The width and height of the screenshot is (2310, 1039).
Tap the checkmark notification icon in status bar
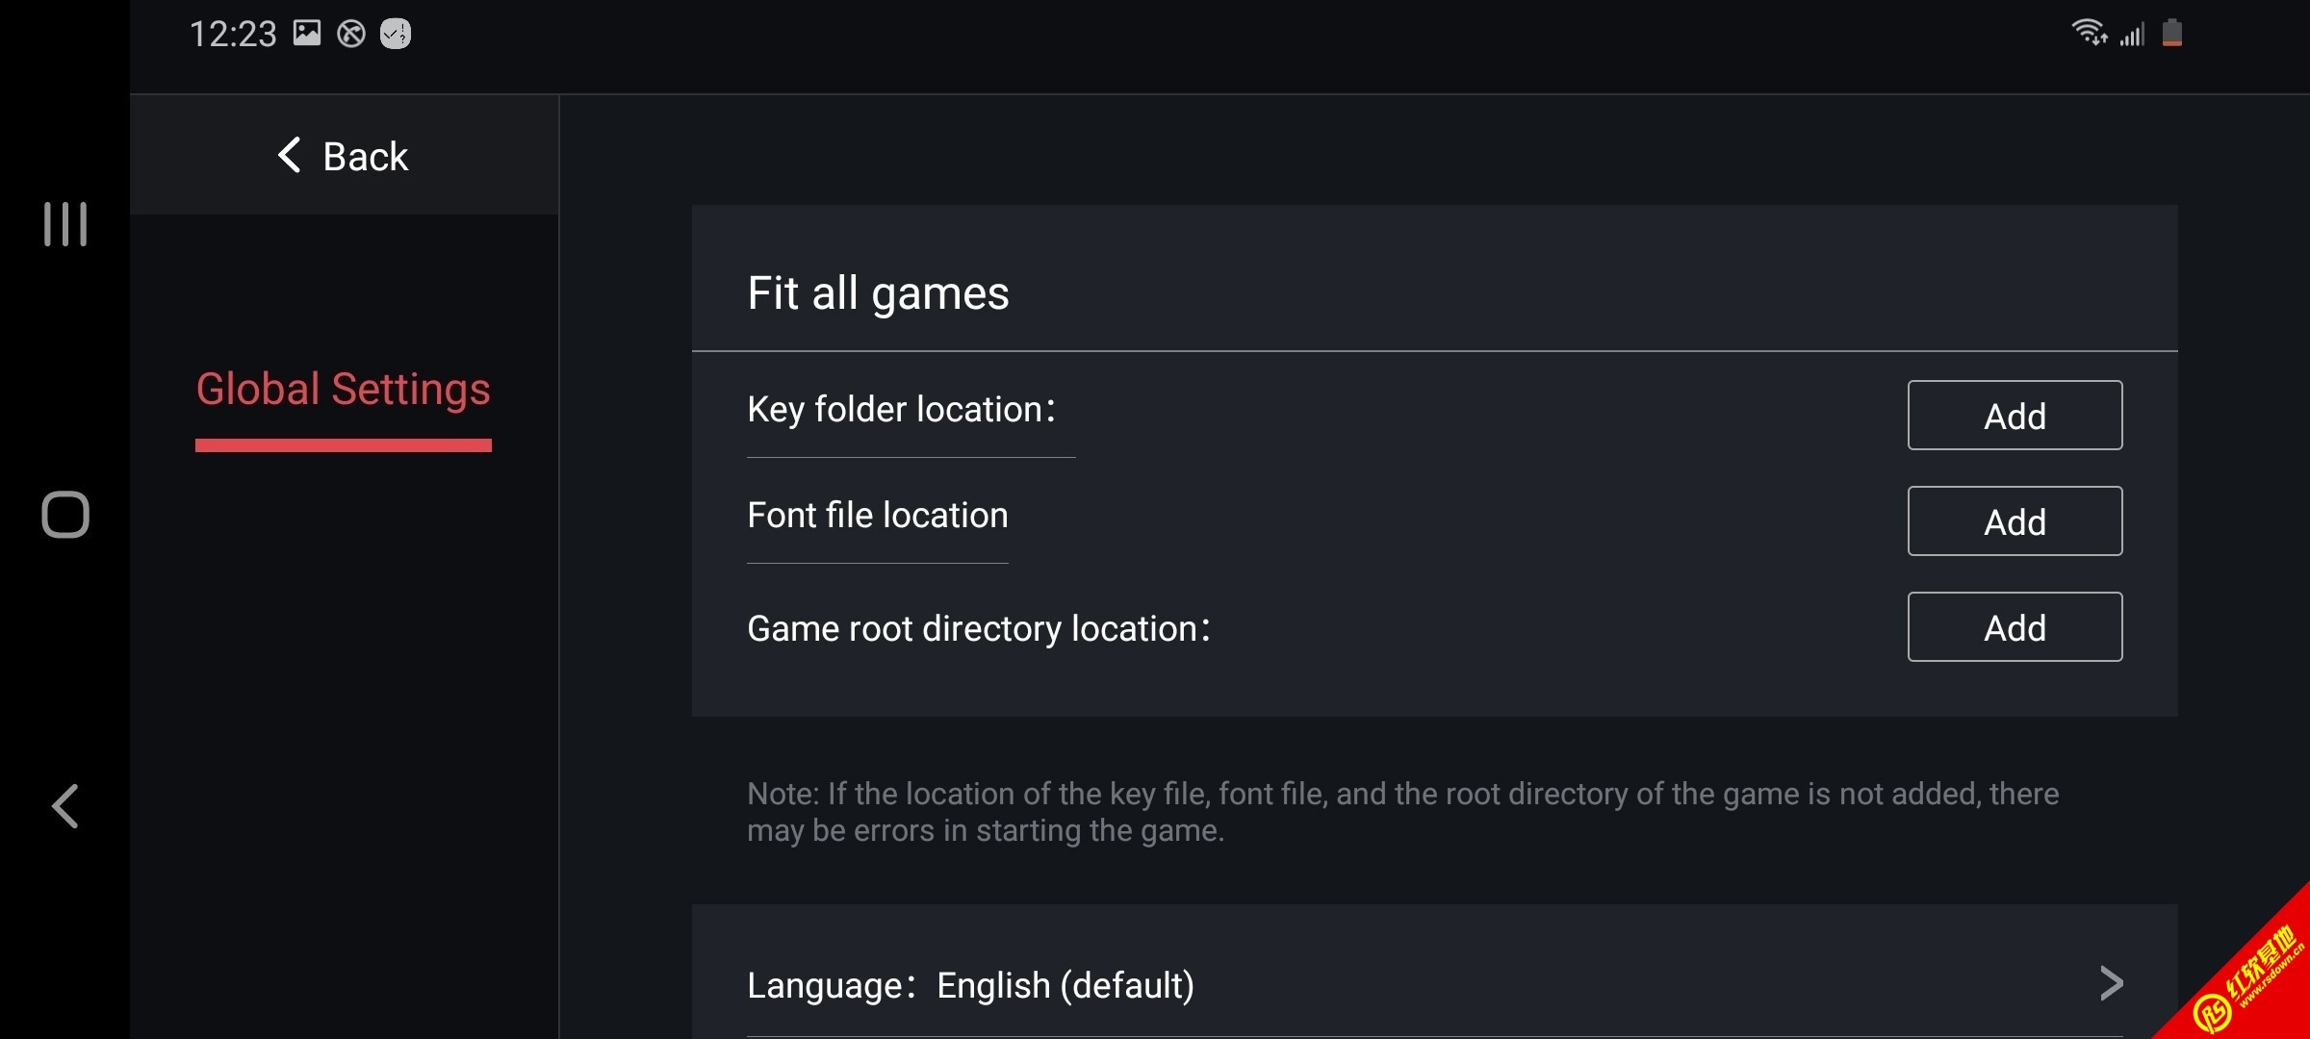(396, 35)
